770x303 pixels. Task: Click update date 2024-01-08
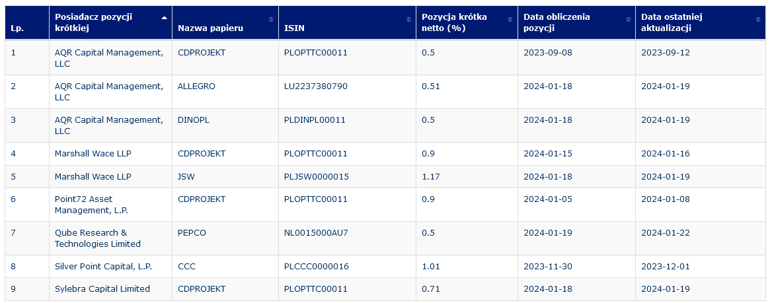coord(666,199)
